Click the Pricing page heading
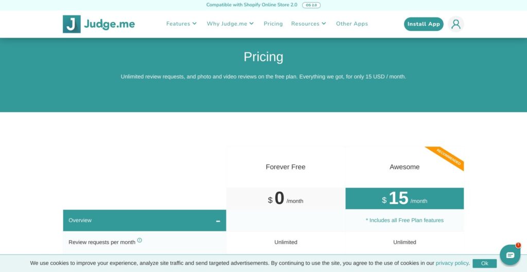 (x=263, y=57)
